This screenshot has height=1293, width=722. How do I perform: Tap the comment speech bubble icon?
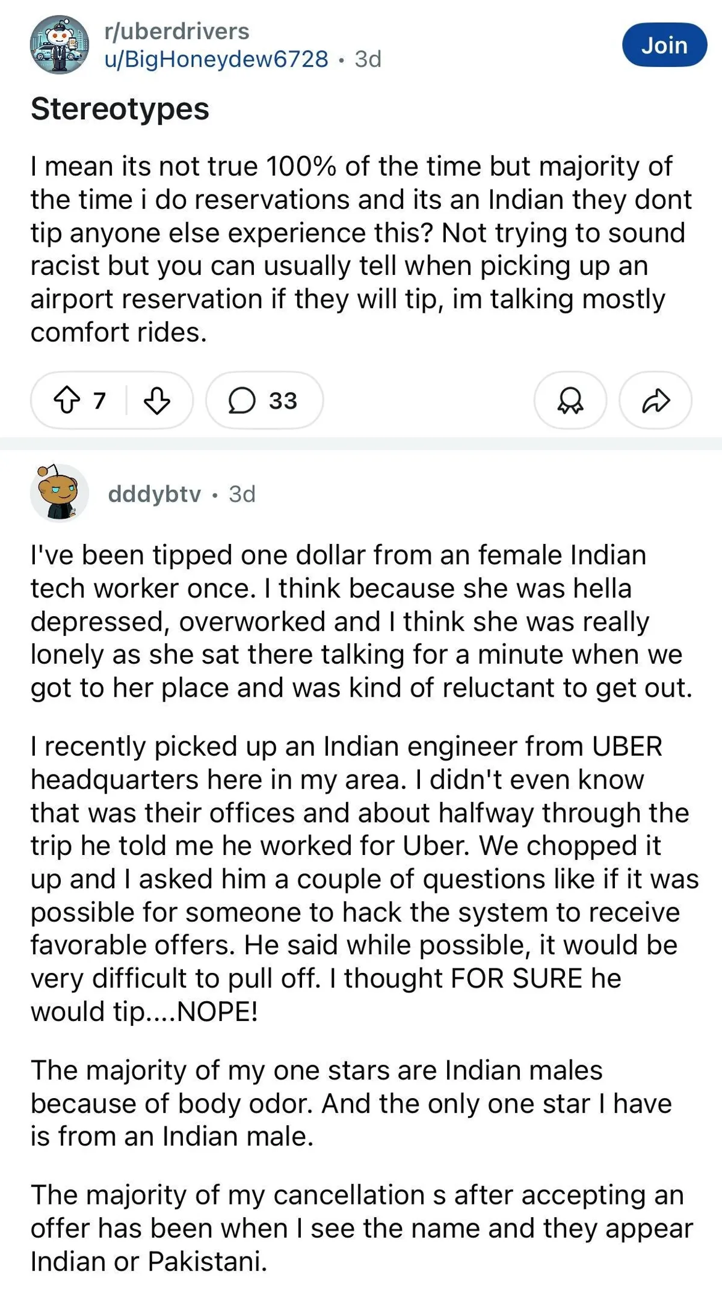(x=242, y=400)
